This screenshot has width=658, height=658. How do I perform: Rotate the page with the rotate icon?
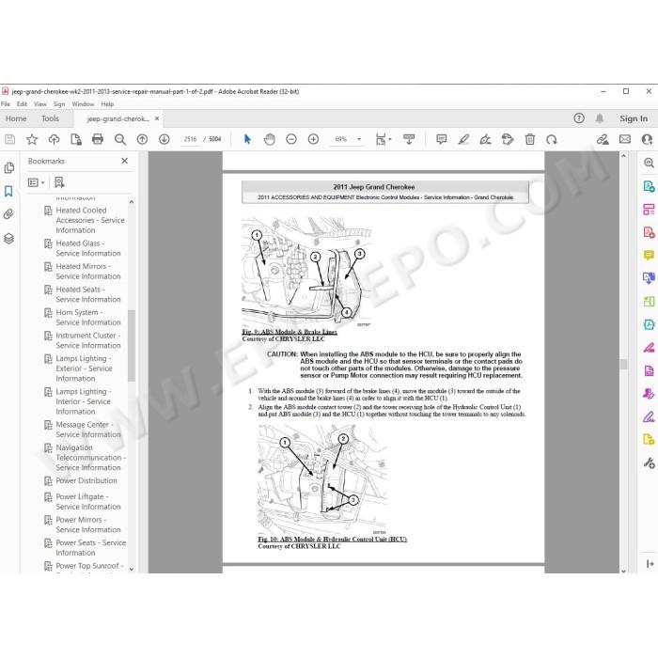[552, 139]
